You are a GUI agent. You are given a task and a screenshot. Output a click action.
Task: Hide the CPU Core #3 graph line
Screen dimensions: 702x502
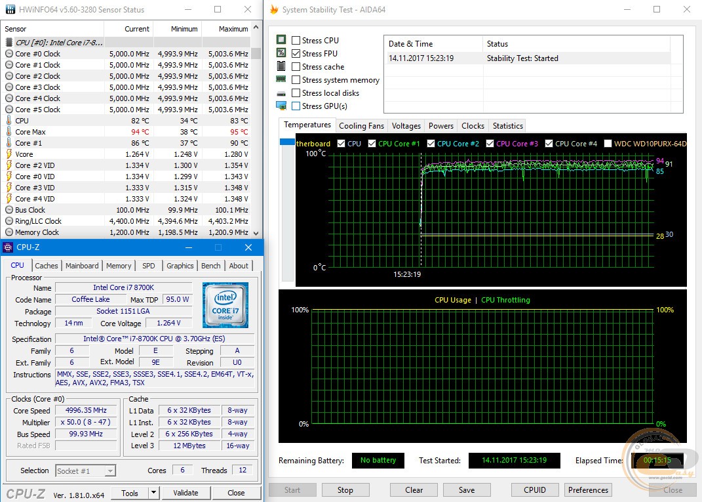tap(490, 144)
